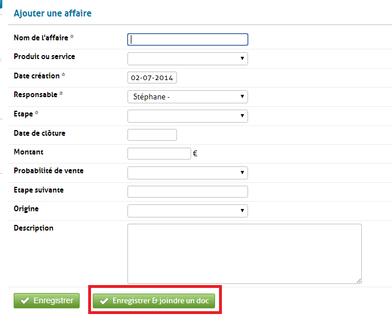Click the Date création field showing 02-07-2014

tap(152, 78)
